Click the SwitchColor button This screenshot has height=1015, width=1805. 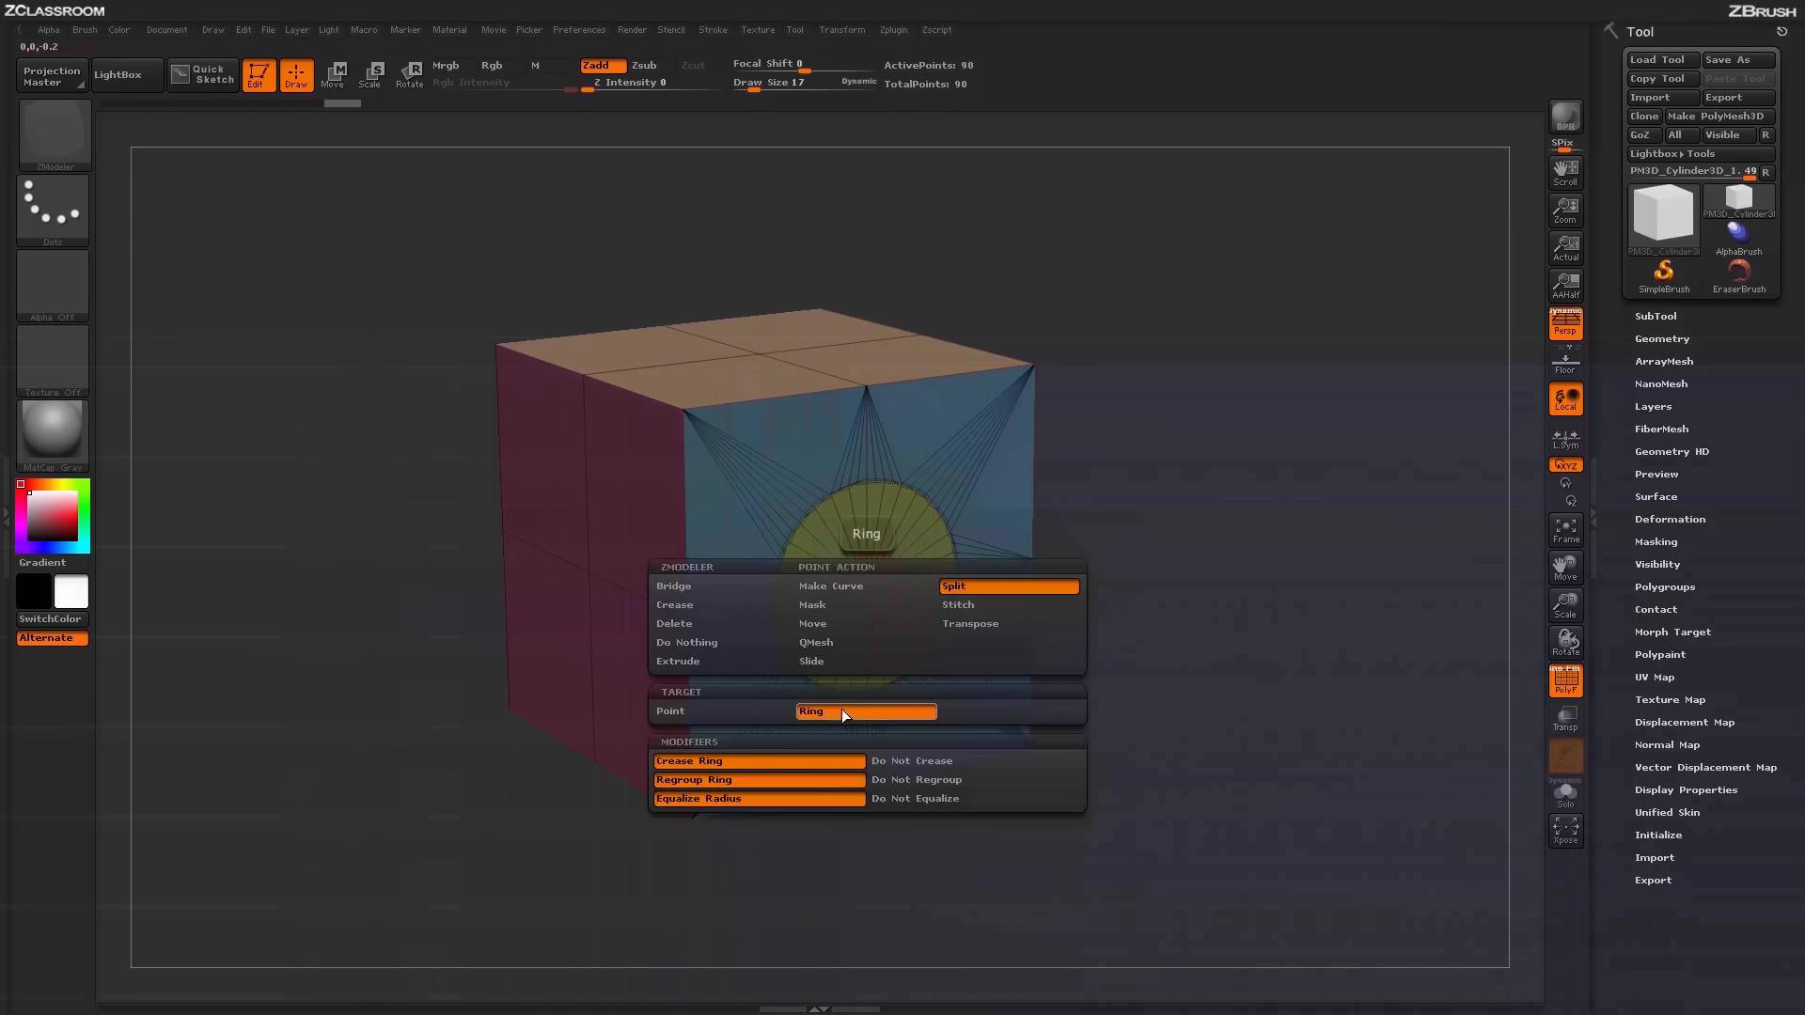53,619
